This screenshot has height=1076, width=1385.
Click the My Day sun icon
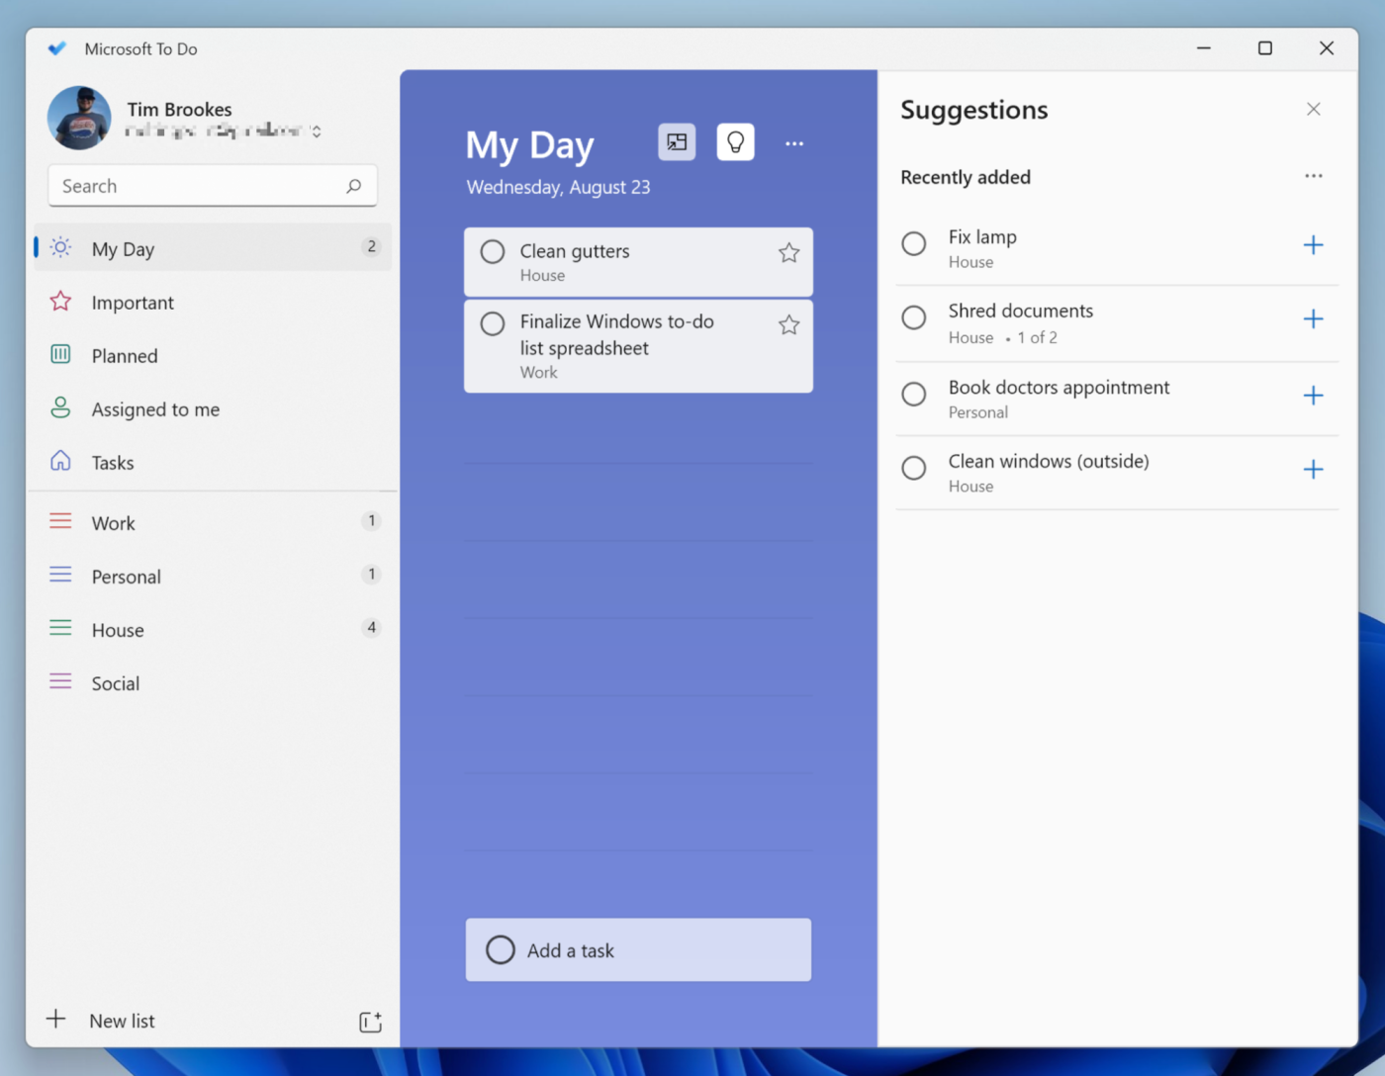click(x=60, y=247)
